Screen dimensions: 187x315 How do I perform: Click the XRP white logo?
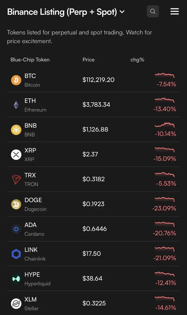(x=16, y=155)
